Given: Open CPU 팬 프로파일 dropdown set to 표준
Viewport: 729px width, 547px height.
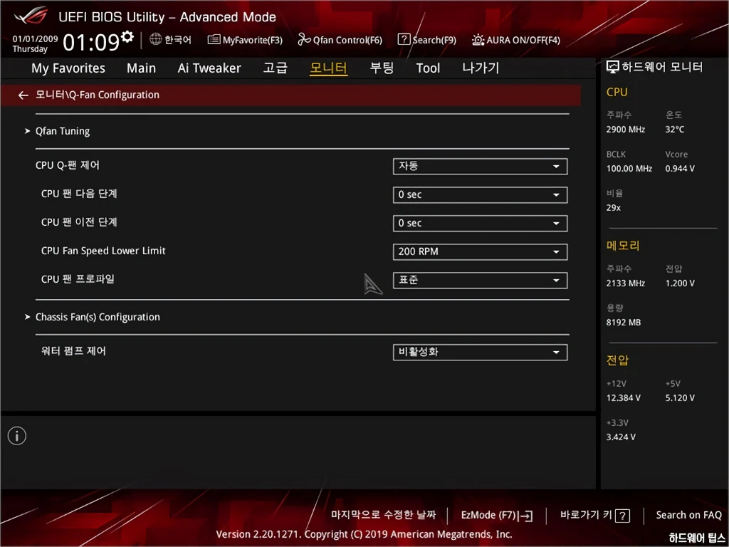Looking at the screenshot, I should pos(481,281).
